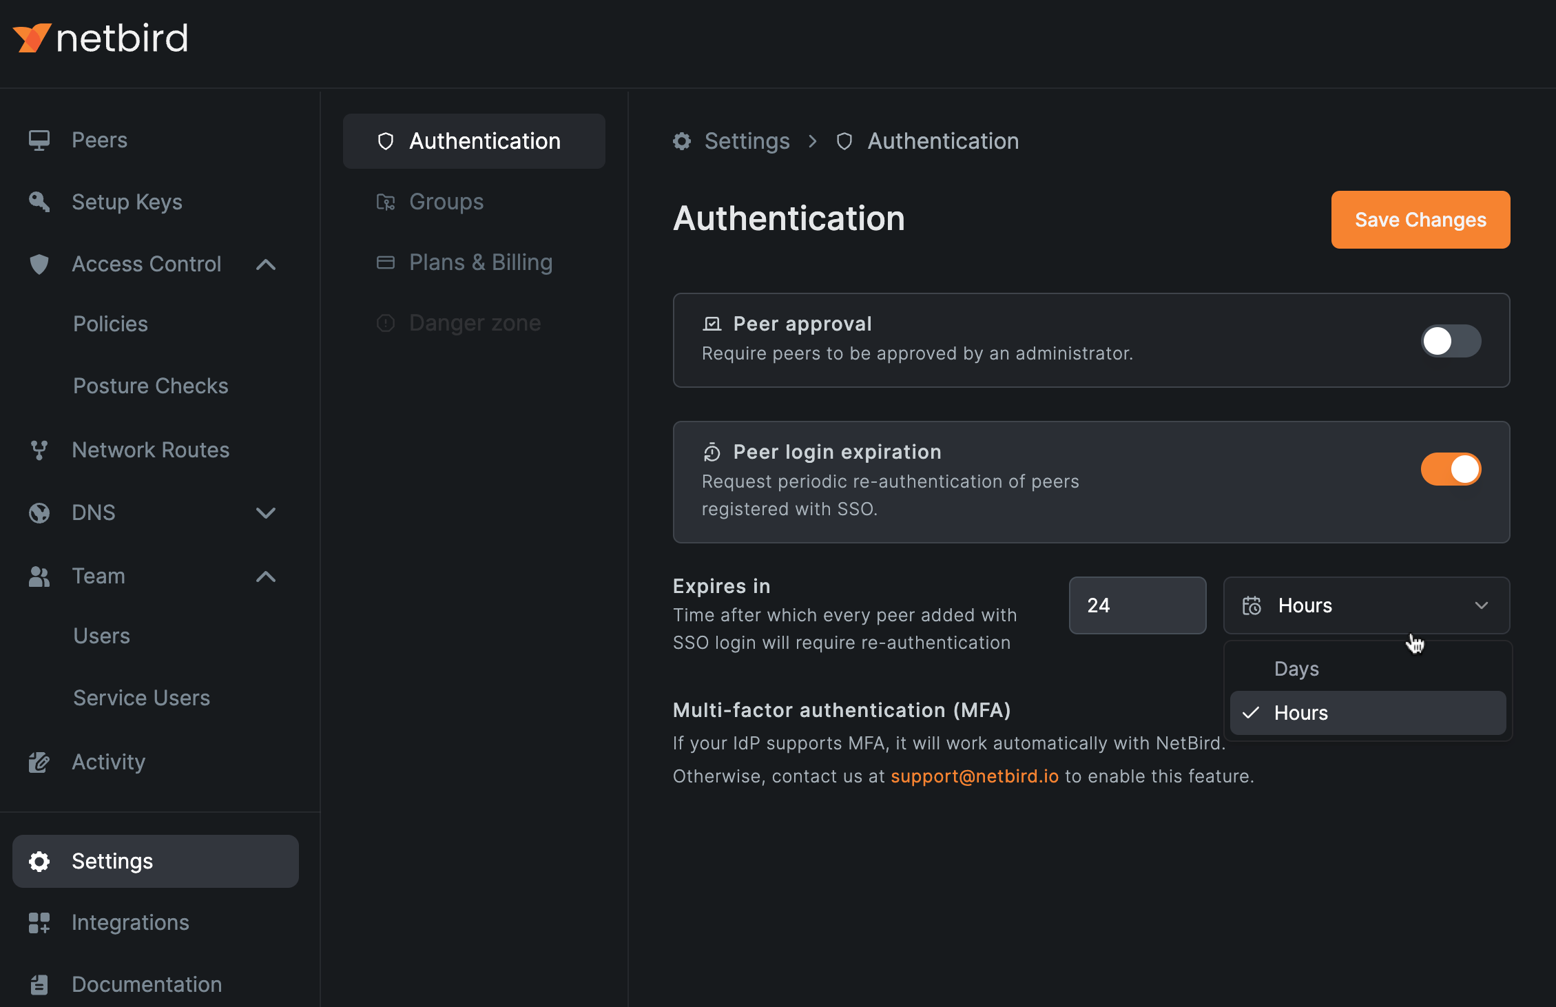Click the Team people icon

click(x=39, y=577)
